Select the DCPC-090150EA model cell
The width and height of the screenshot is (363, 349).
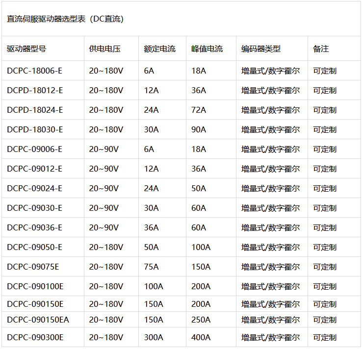38,320
